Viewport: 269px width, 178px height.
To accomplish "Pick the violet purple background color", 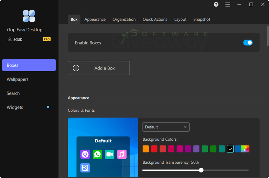I will pos(196,149).
